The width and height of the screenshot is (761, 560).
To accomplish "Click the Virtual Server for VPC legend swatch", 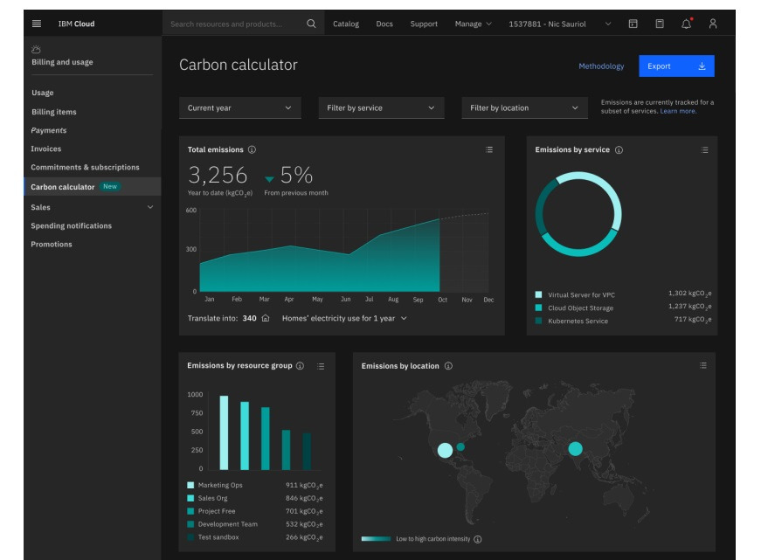I will [538, 294].
